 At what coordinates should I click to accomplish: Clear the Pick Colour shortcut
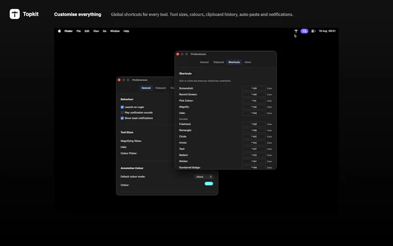[269, 101]
